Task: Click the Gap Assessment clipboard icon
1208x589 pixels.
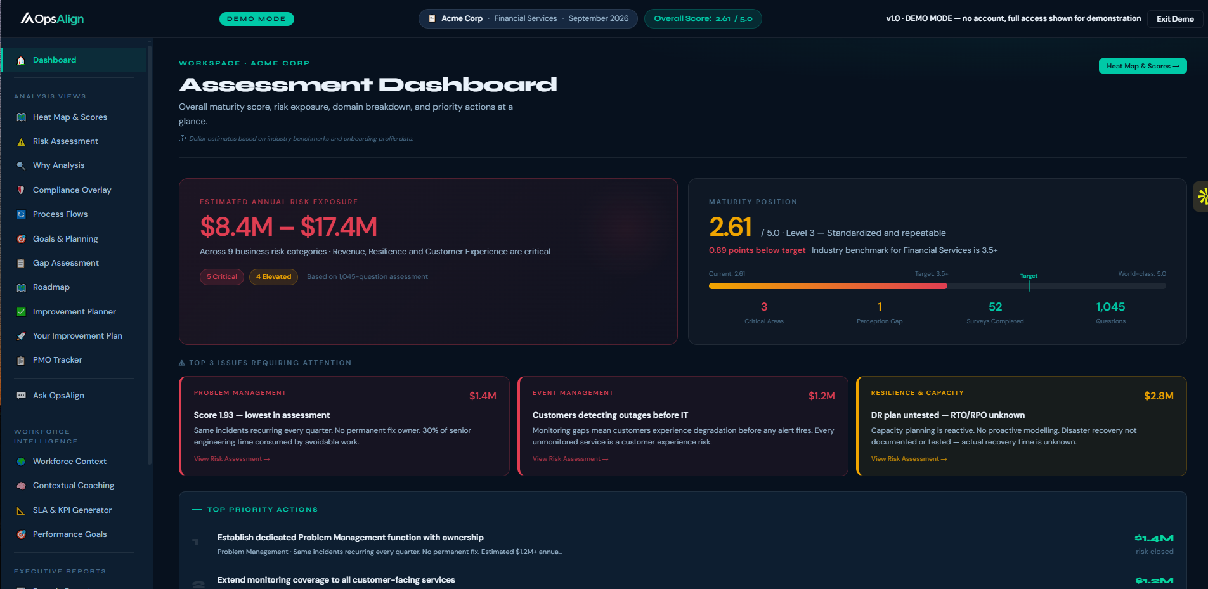Action: tap(21, 263)
